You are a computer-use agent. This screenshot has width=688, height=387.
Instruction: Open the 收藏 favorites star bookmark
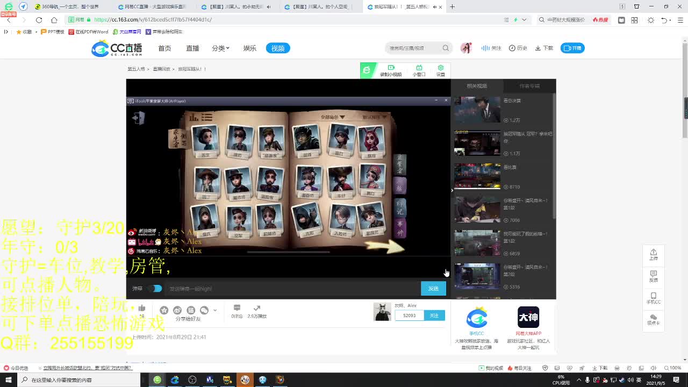click(24, 32)
